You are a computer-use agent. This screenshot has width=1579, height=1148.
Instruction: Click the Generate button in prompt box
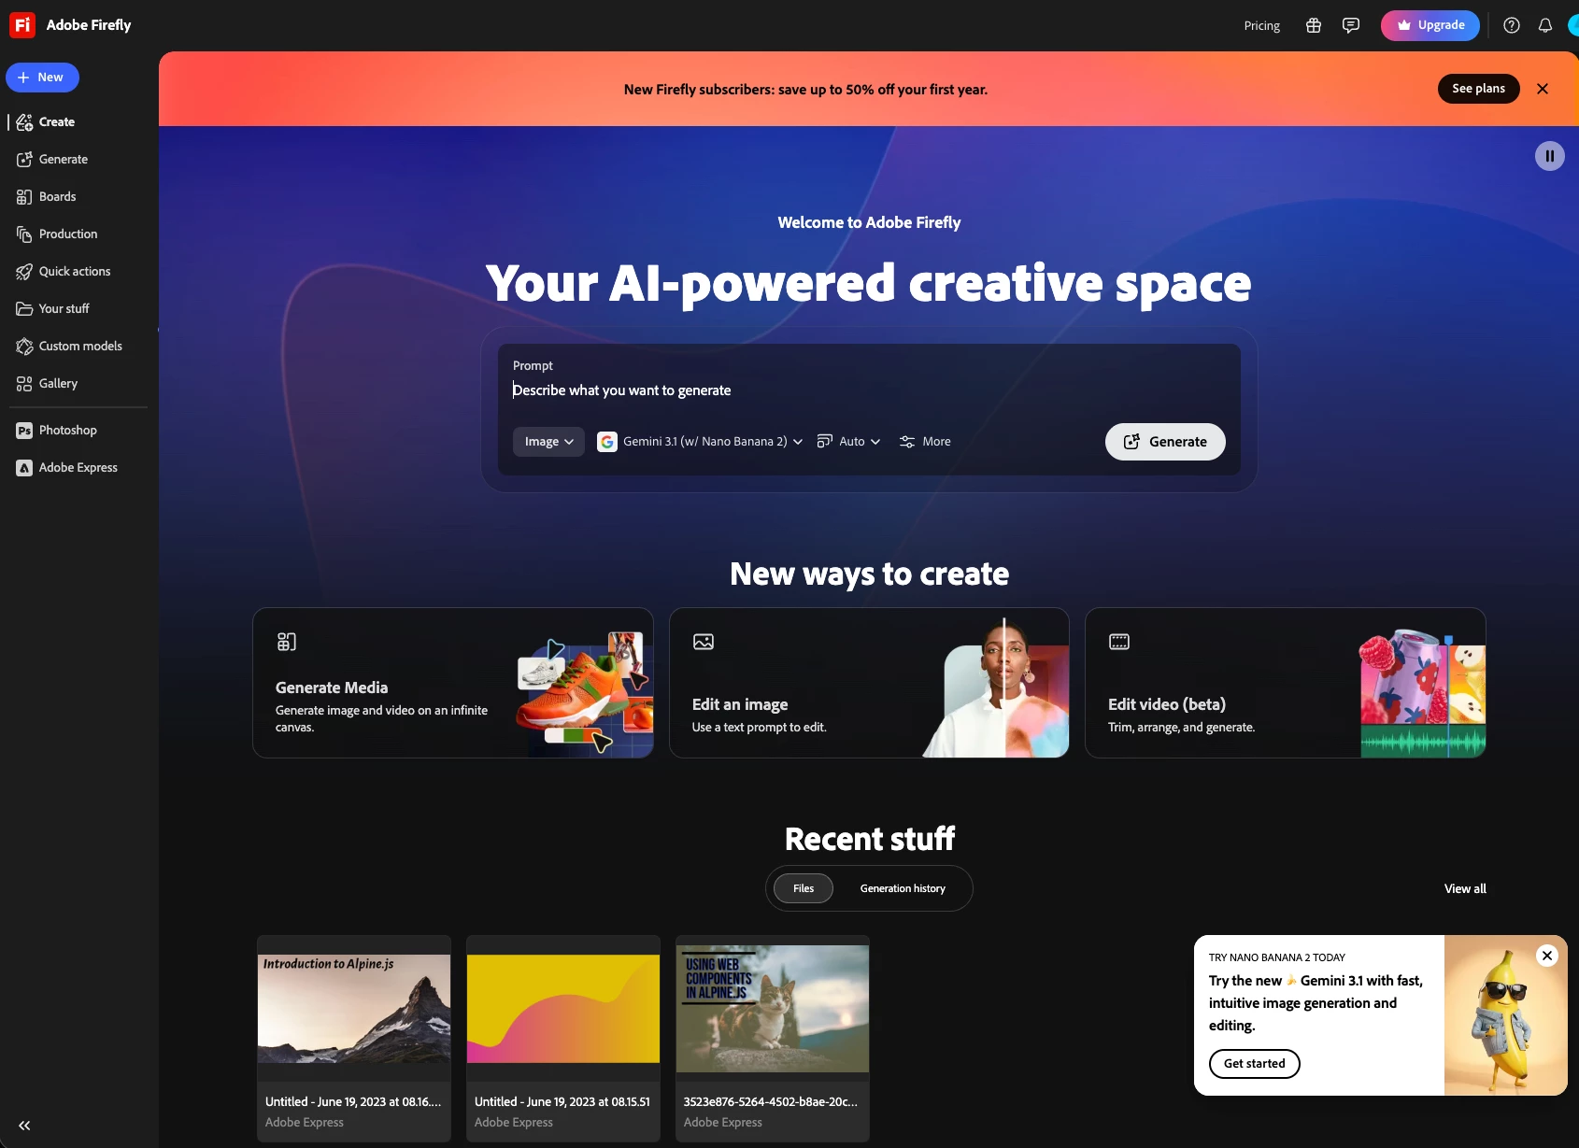pyautogui.click(x=1165, y=442)
